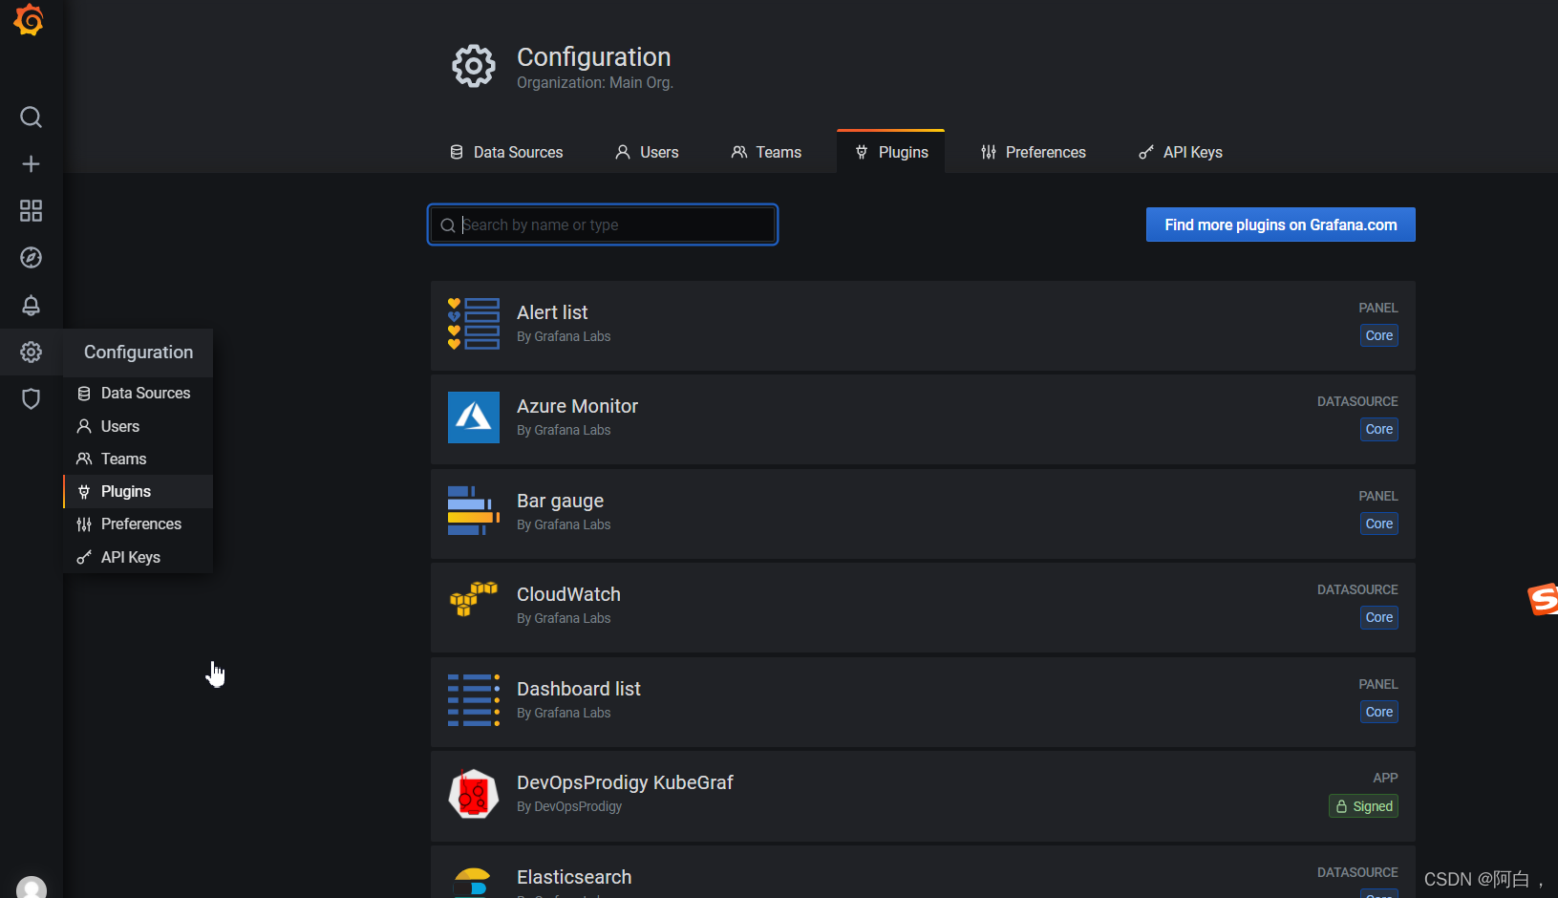
Task: Open the Create plus icon in sidebar
Action: pos(31,164)
